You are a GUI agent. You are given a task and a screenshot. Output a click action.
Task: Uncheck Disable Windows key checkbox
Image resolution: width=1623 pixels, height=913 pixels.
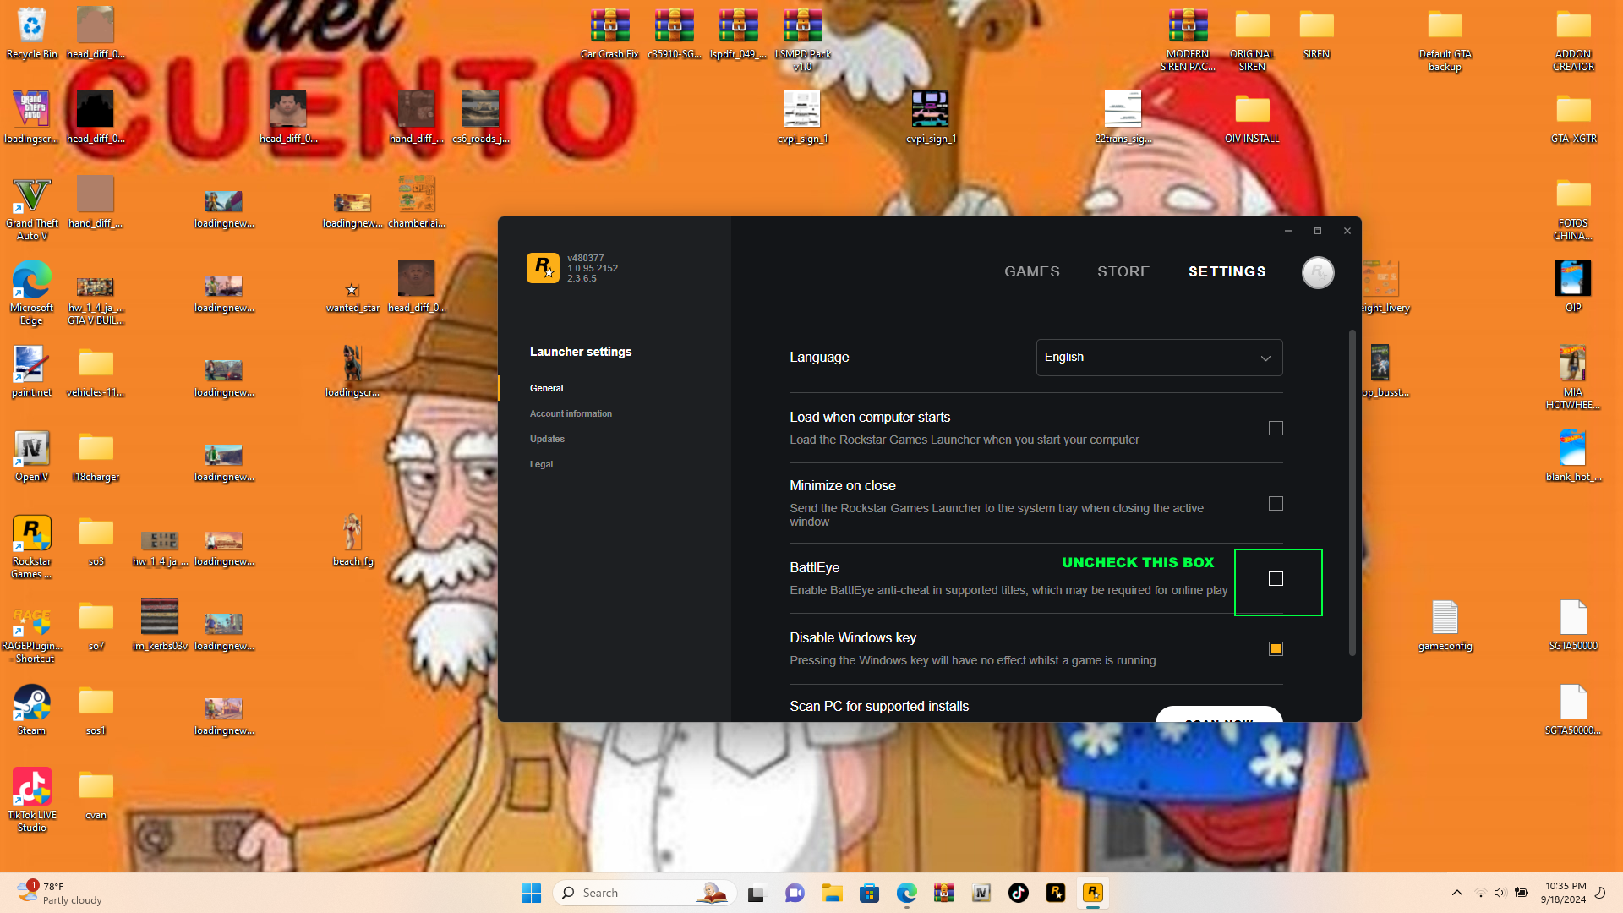(x=1276, y=649)
